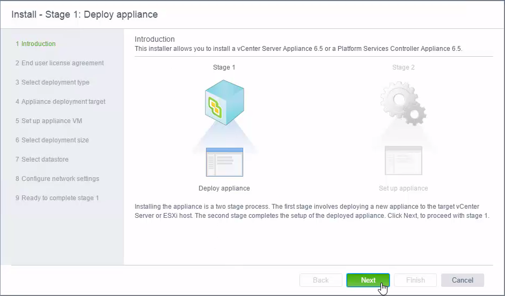Click the Stage 2 gears icon
Image resolution: width=505 pixels, height=296 pixels.
click(x=403, y=103)
